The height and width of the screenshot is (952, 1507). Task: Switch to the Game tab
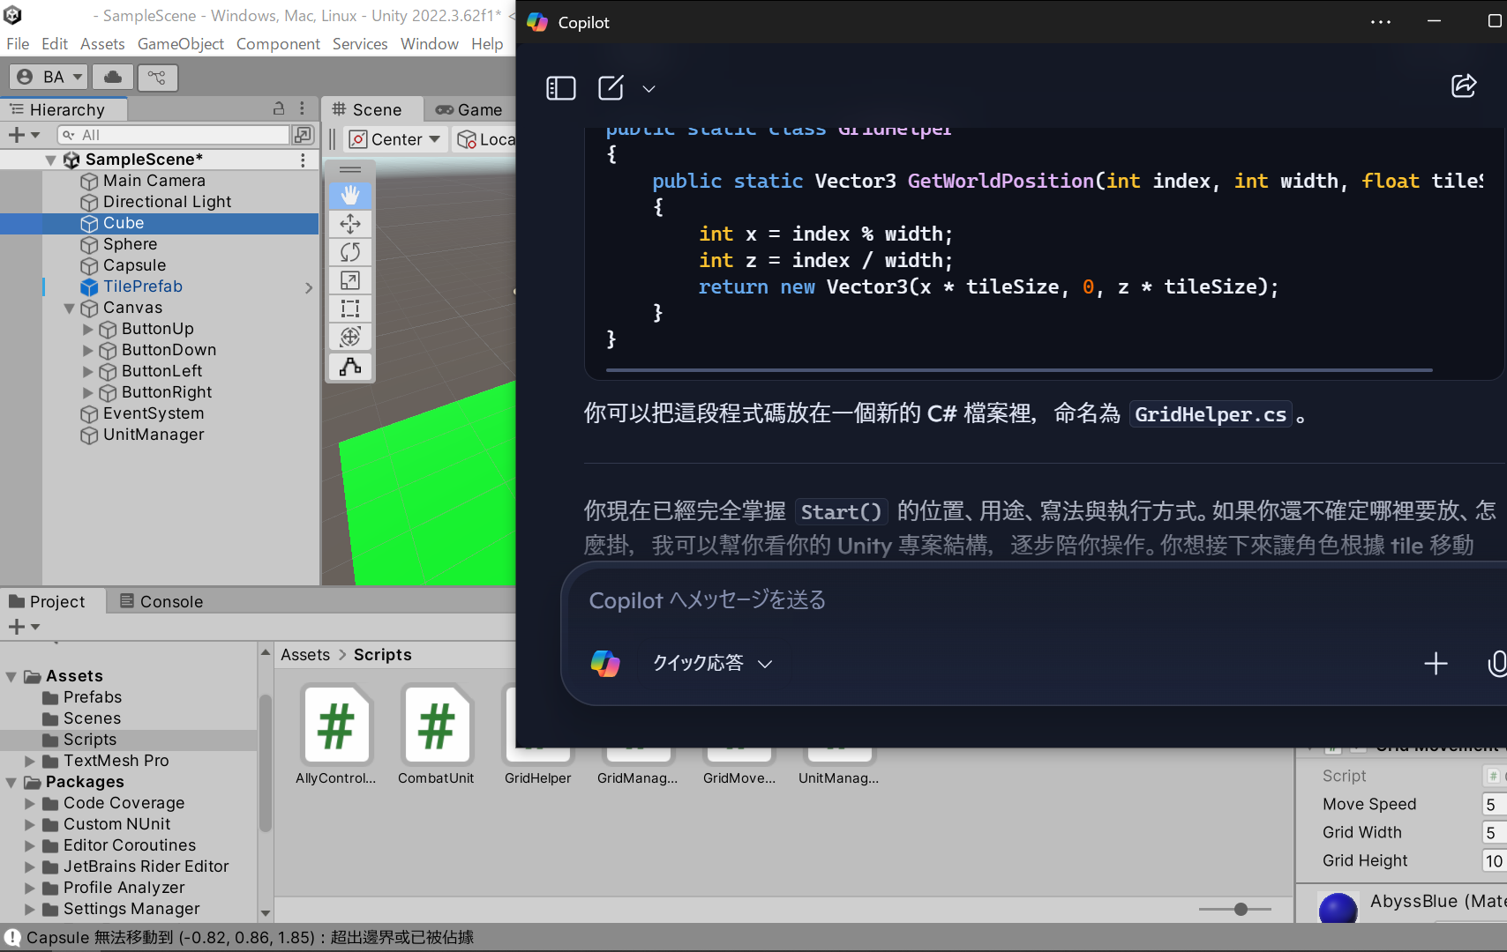[469, 109]
